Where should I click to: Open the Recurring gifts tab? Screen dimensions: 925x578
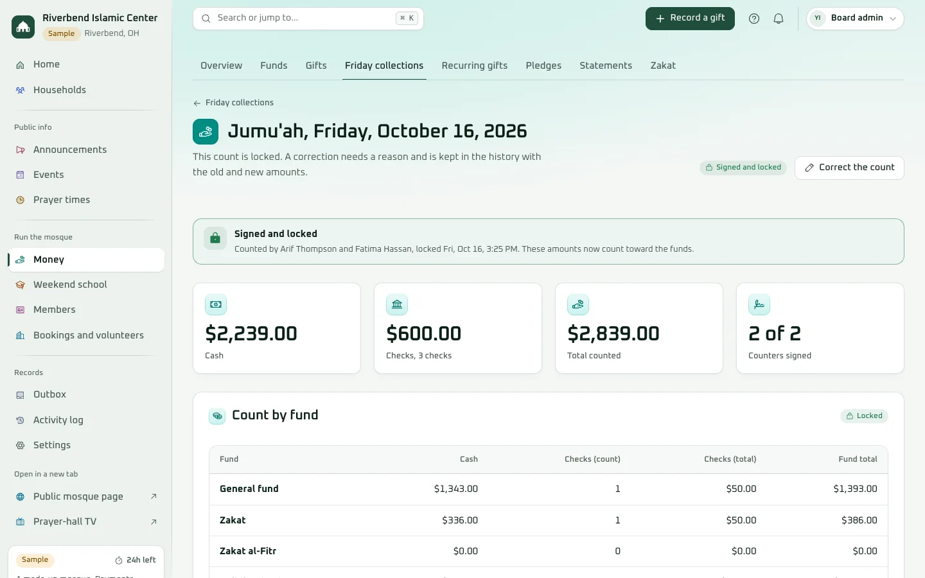[475, 66]
